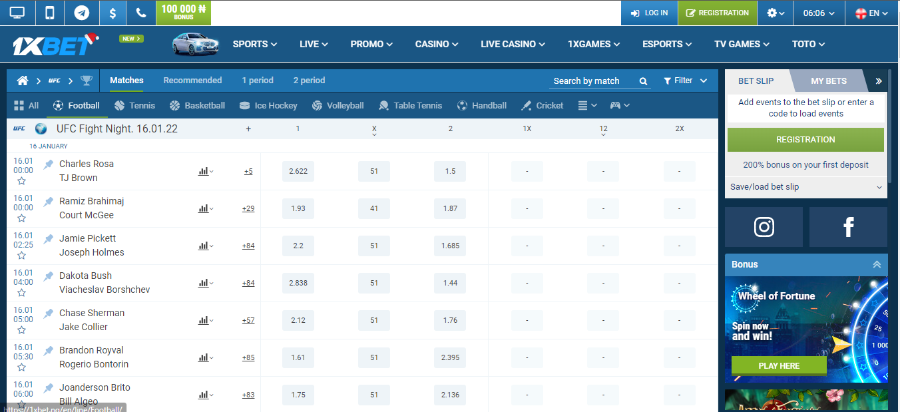
Task: Select the Football sport icon
Action: [59, 105]
